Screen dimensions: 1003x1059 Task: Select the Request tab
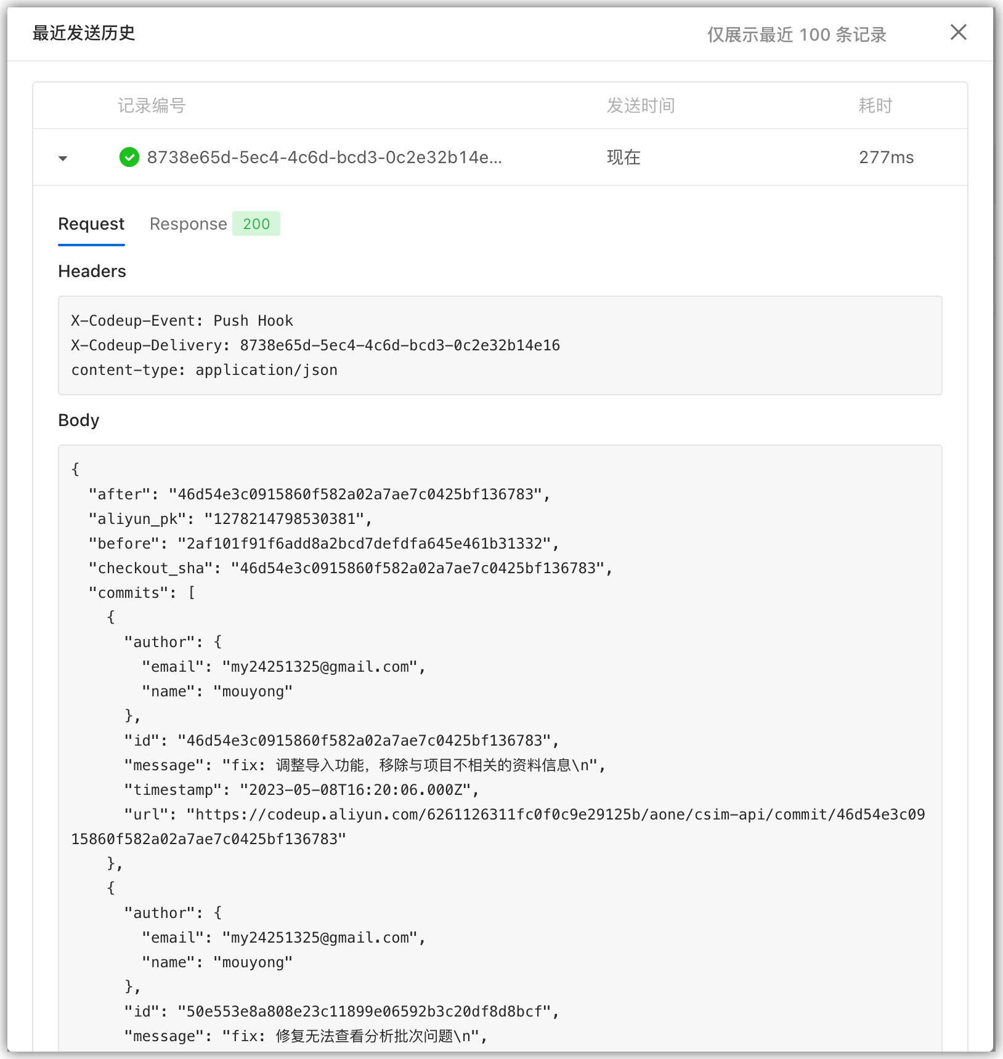(91, 223)
